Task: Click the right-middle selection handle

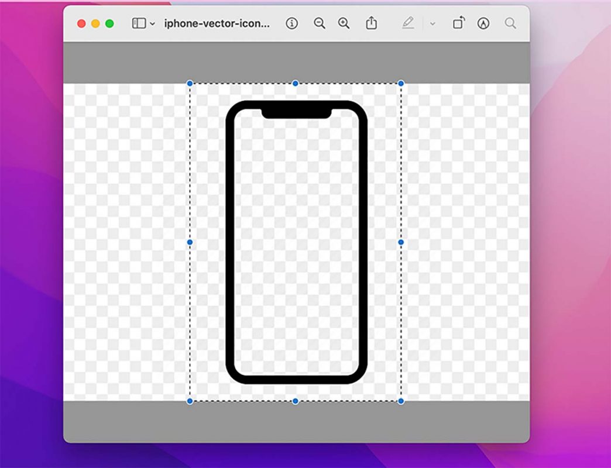Action: [x=401, y=242]
